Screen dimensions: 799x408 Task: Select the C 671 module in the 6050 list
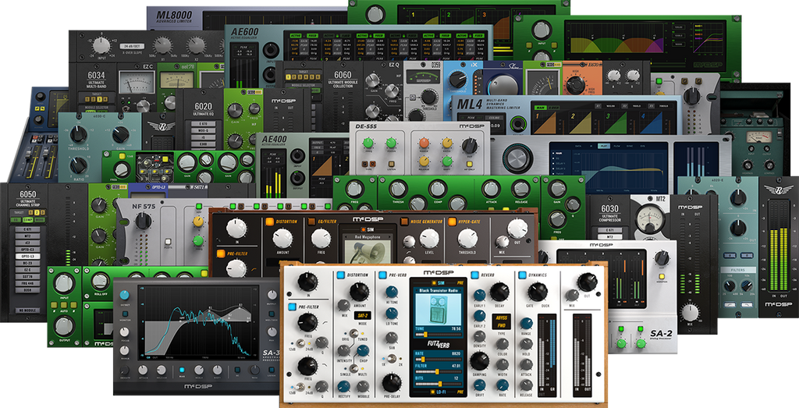coord(28,229)
